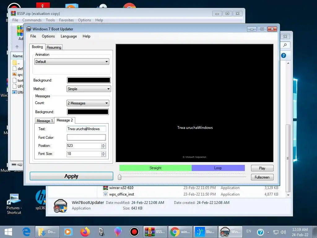Select the wps_office_inst file in Explorer
Viewport: 317px width, 238px height.
click(x=121, y=194)
